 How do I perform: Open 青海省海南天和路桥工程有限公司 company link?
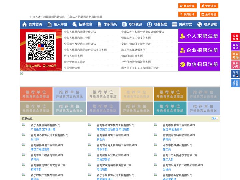117,145
